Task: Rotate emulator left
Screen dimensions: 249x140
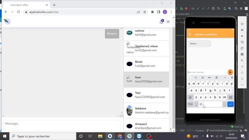Action: [x=242, y=42]
